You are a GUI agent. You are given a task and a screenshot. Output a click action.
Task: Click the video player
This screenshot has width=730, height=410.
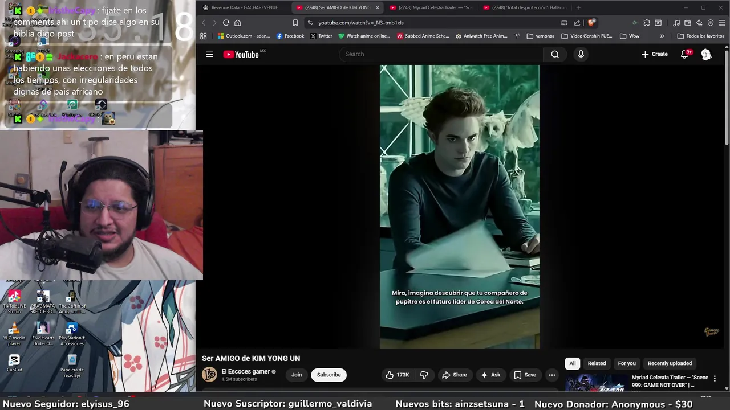tap(459, 206)
